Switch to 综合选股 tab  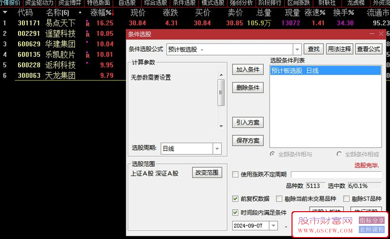156,3
